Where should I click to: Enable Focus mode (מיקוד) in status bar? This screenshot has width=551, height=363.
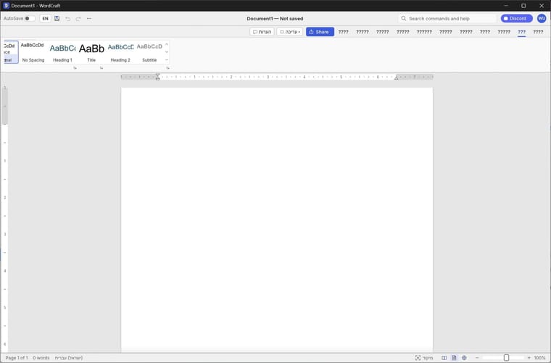(x=424, y=358)
